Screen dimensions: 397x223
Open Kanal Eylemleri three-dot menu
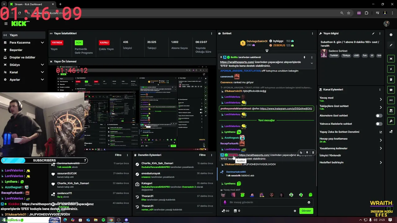pyautogui.click(x=380, y=90)
